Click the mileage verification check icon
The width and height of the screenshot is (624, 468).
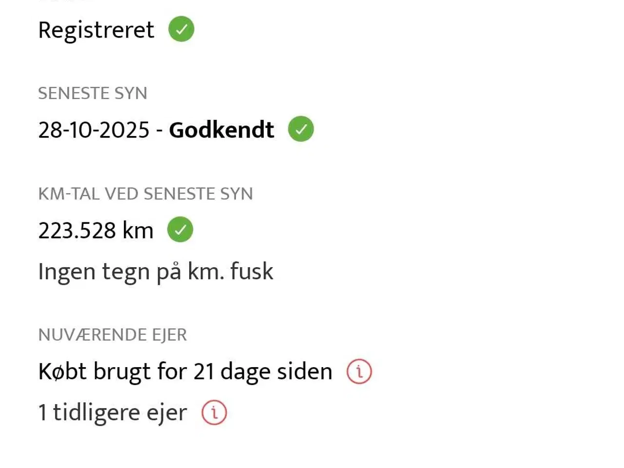180,229
